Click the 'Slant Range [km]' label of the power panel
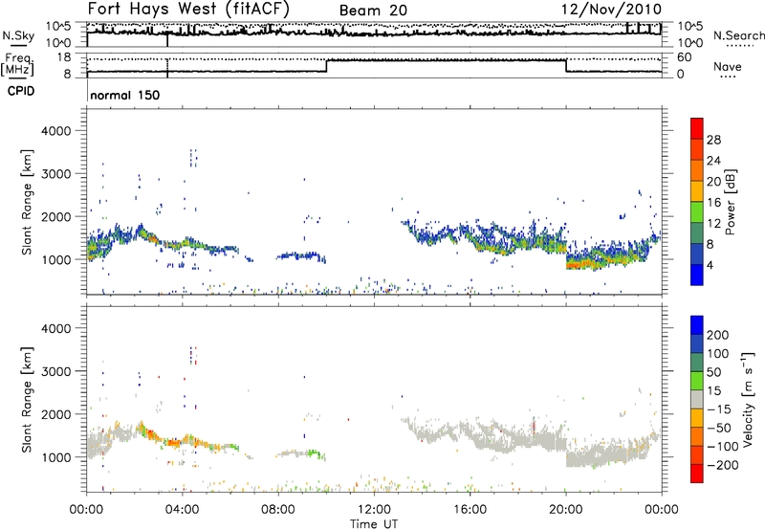The width and height of the screenshot is (765, 530). click(27, 202)
